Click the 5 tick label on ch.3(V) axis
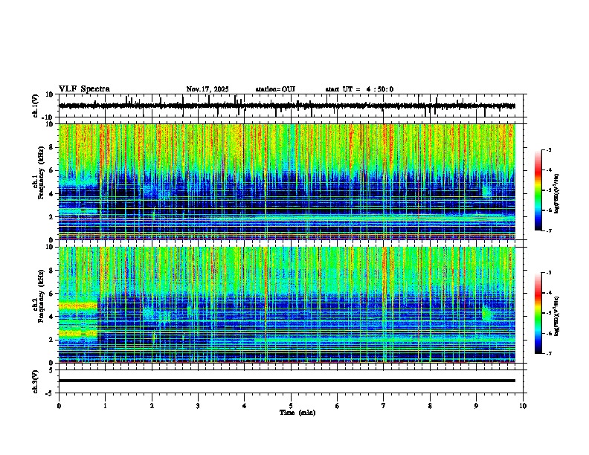 51,370
